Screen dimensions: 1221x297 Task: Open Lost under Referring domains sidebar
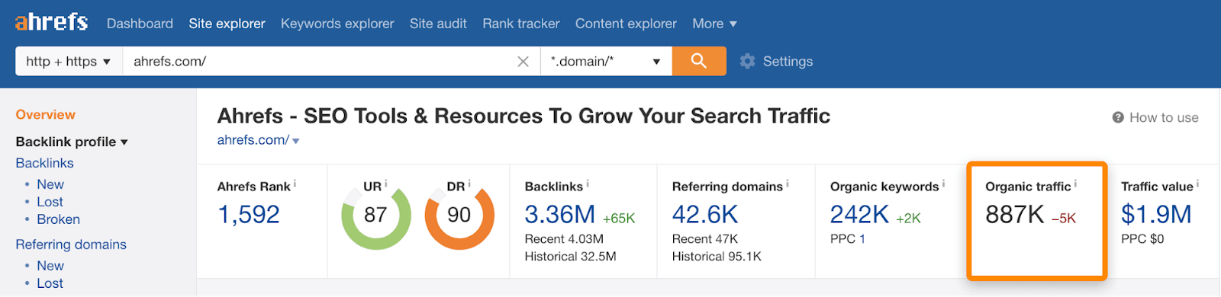pyautogui.click(x=50, y=283)
